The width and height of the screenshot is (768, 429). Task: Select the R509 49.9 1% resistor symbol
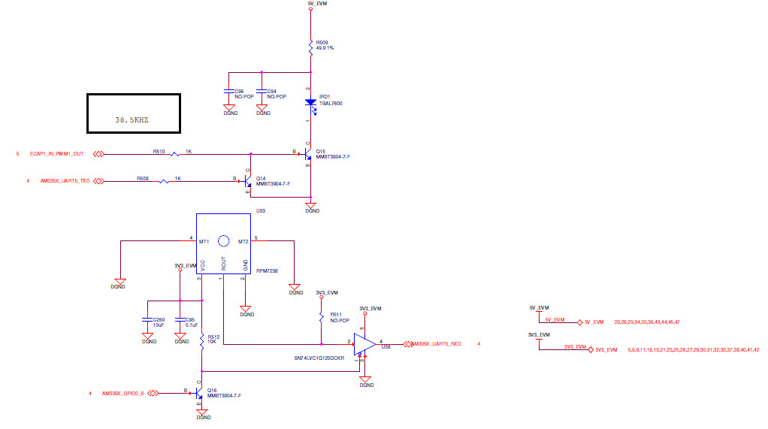pos(310,47)
